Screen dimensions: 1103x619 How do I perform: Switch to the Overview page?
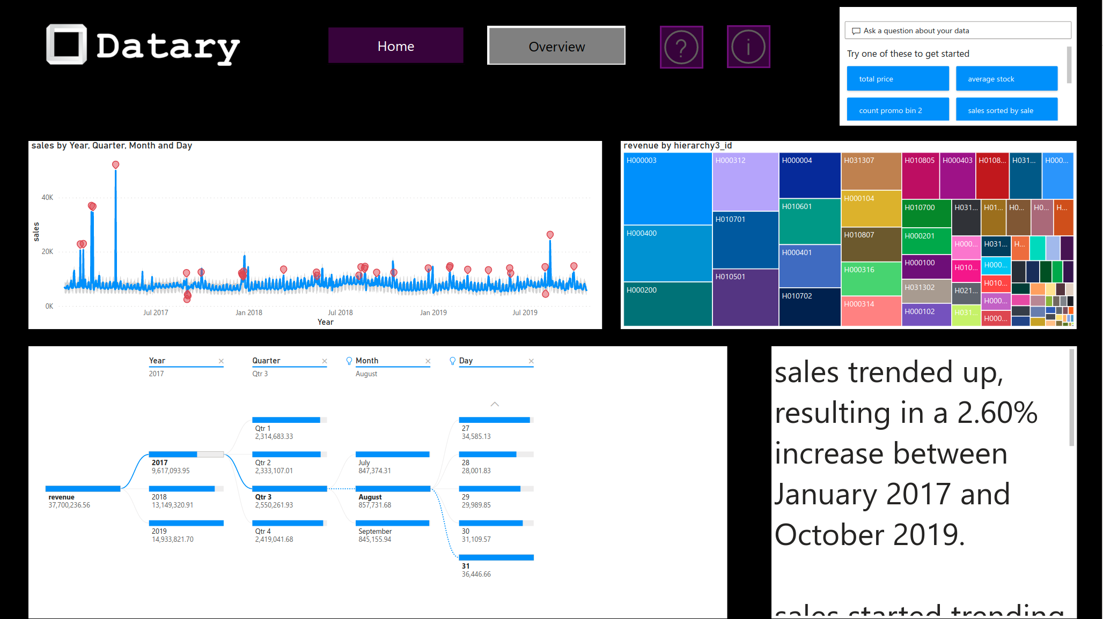click(x=556, y=46)
